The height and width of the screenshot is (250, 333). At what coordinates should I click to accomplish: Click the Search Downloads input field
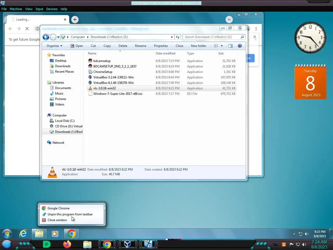coord(212,37)
